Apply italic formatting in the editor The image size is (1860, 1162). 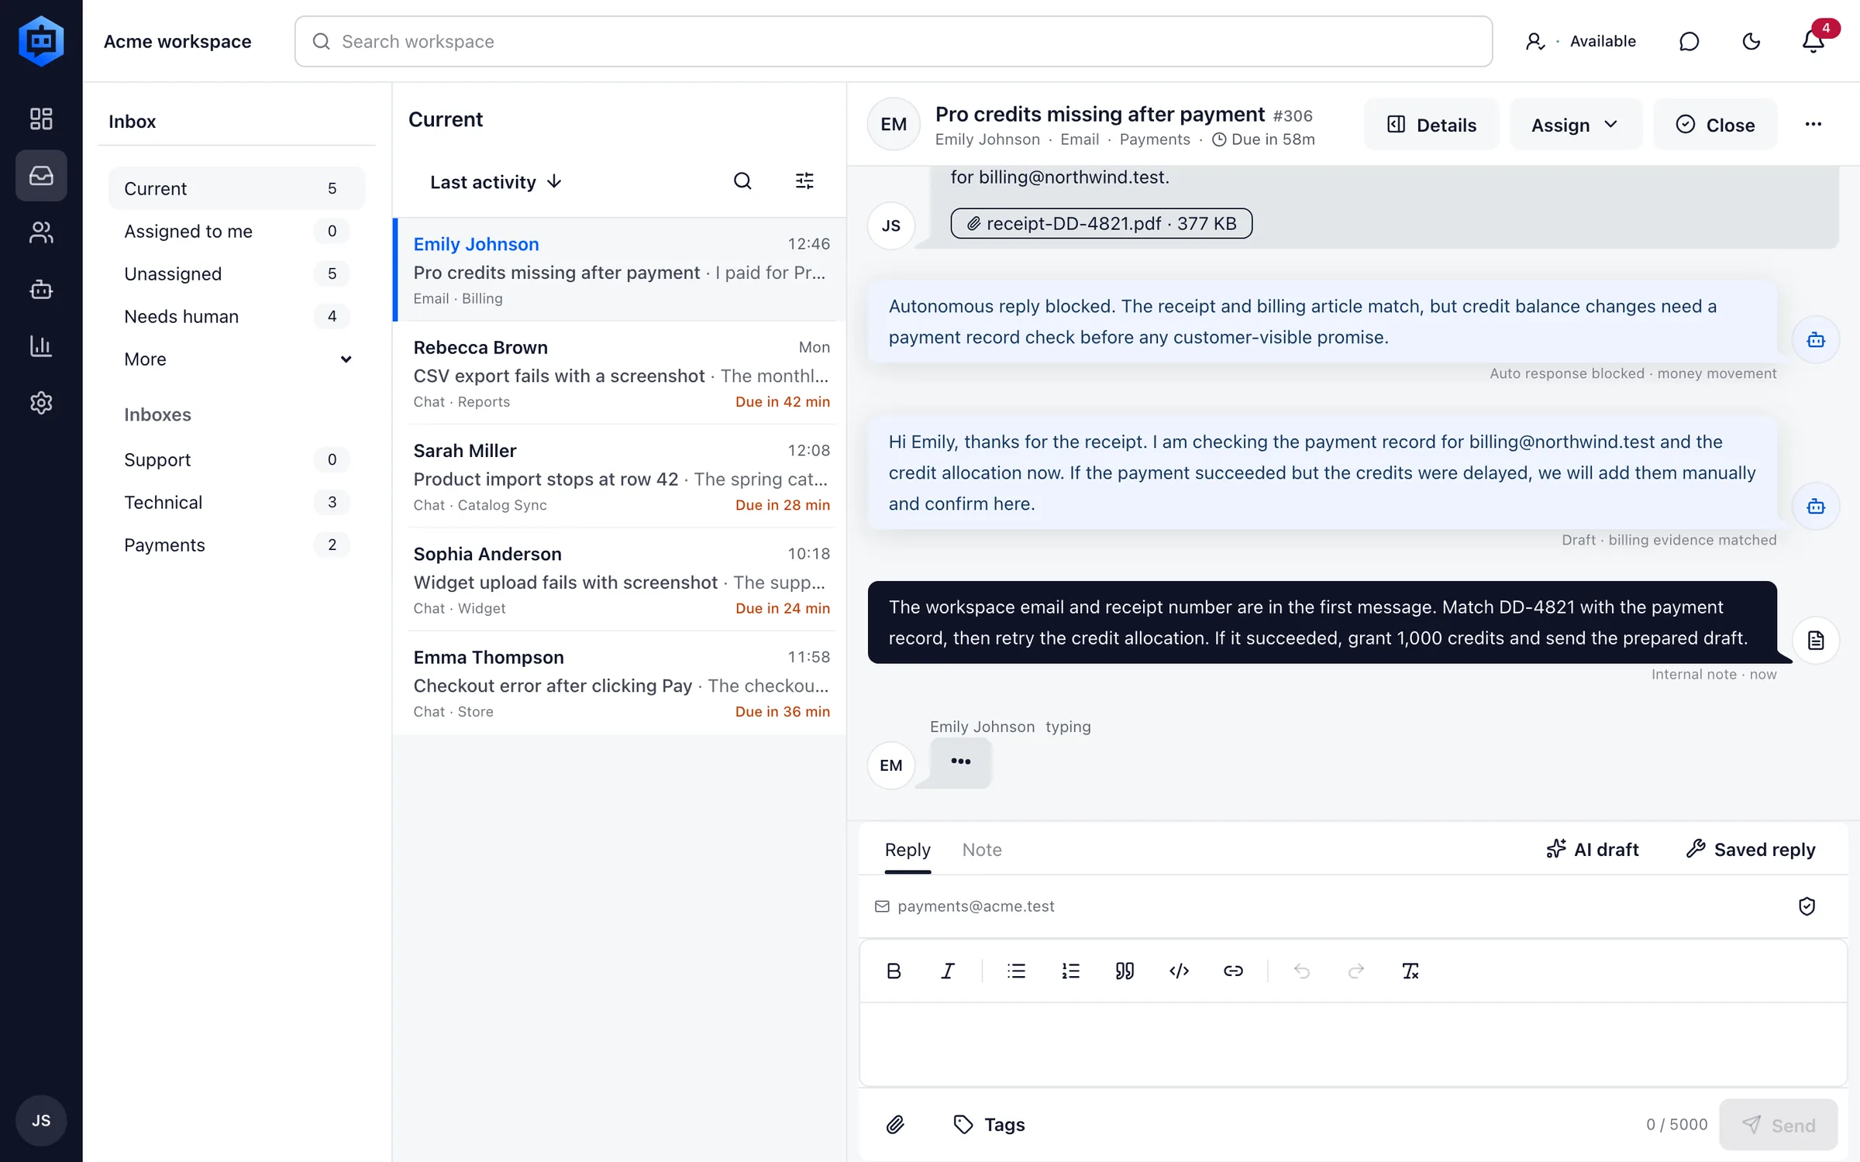(x=947, y=971)
